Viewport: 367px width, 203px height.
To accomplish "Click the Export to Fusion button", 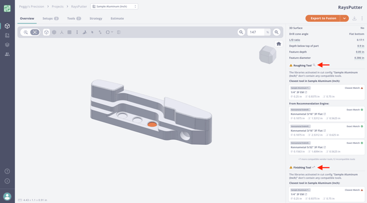I will (323, 18).
